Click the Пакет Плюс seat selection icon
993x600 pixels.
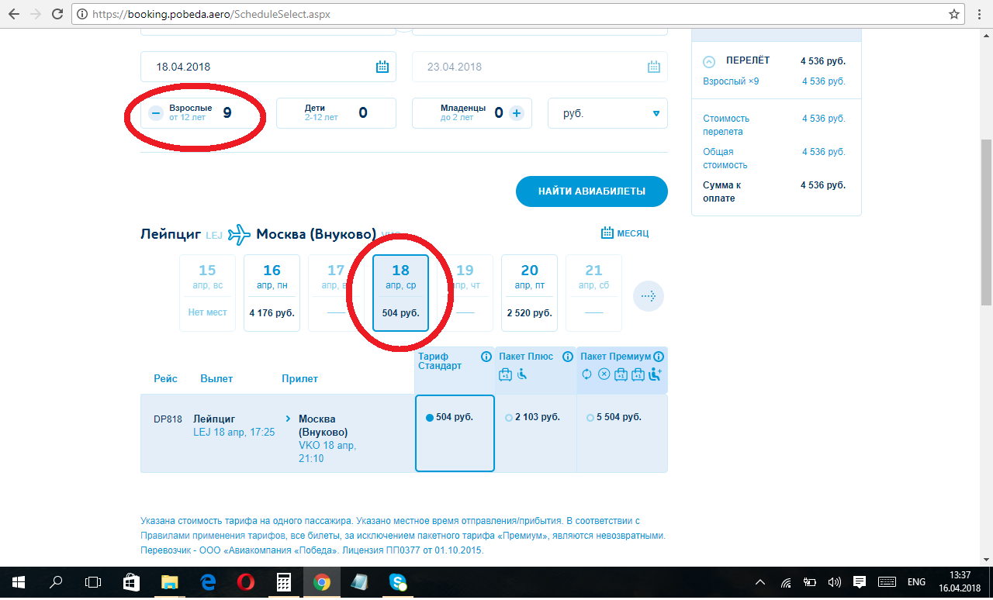tap(522, 375)
